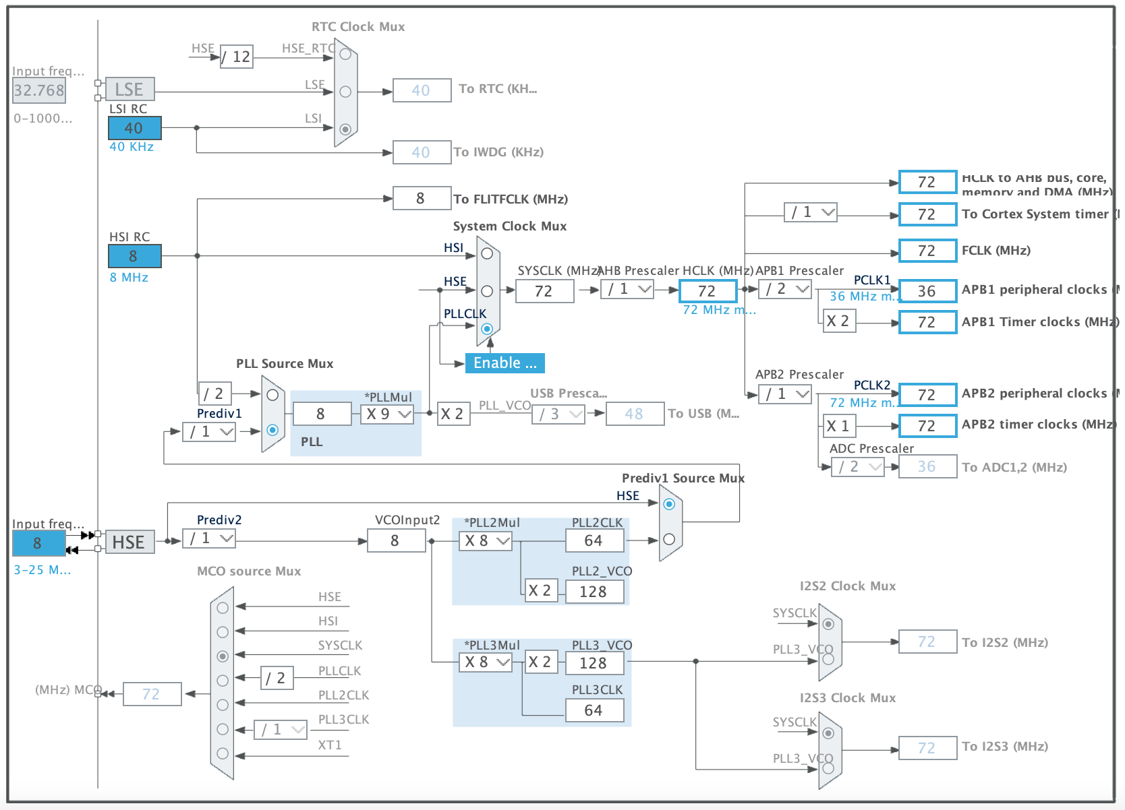Click the To FLITFCLK value box
Viewport: 1125px width, 810px height.
click(x=422, y=198)
